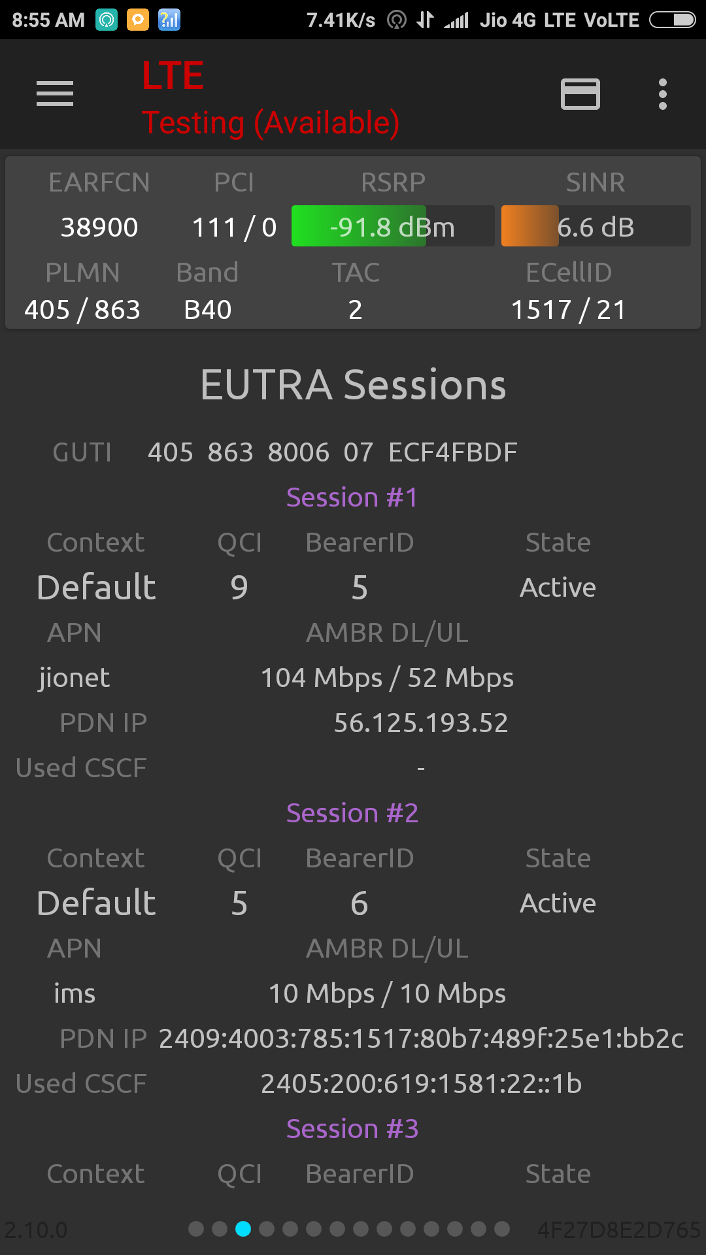The width and height of the screenshot is (706, 1255).
Task: Select the currently active cyan page dot
Action: pos(243,1229)
